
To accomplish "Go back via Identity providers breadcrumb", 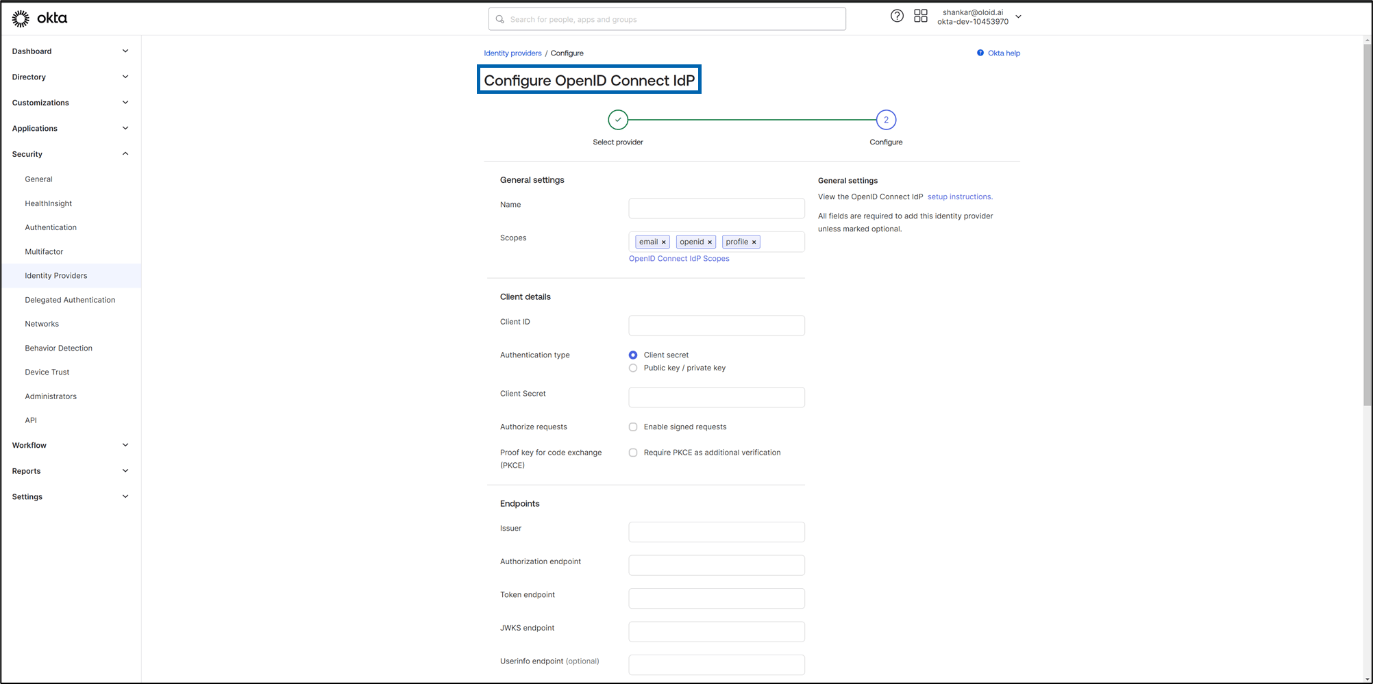I will [x=512, y=53].
